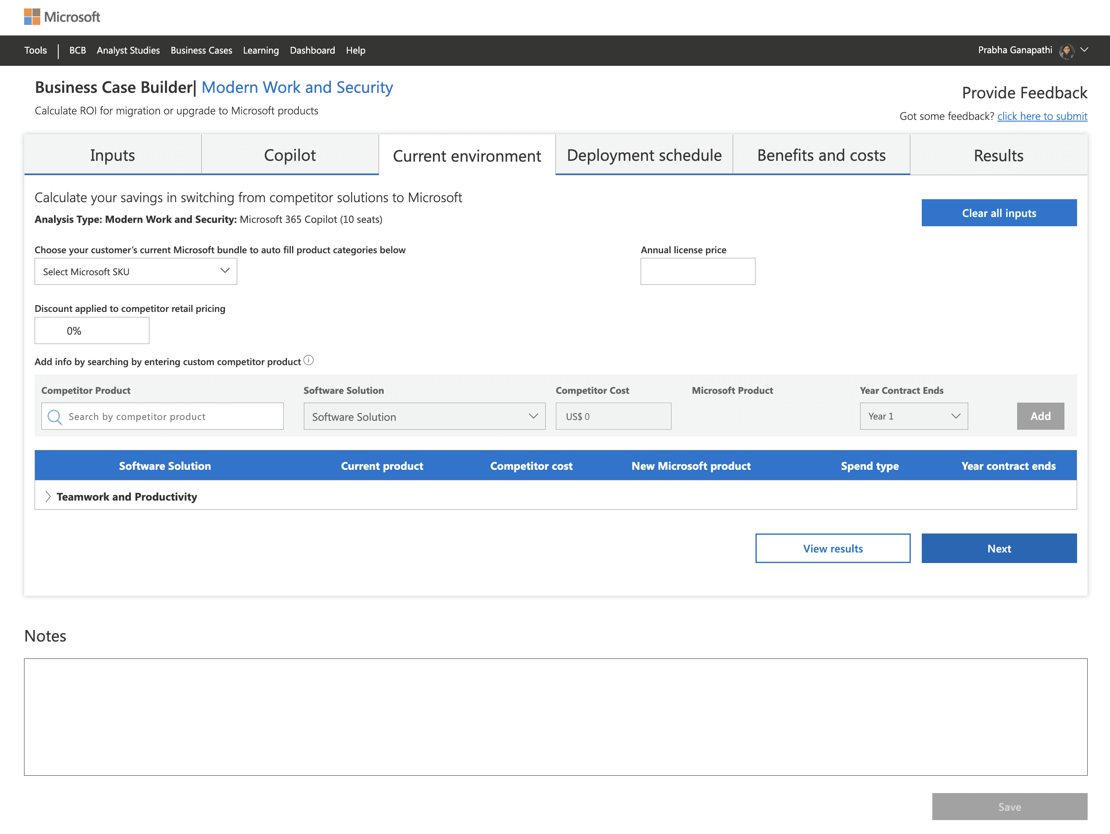Open the Software Solution dropdown

[x=424, y=417]
